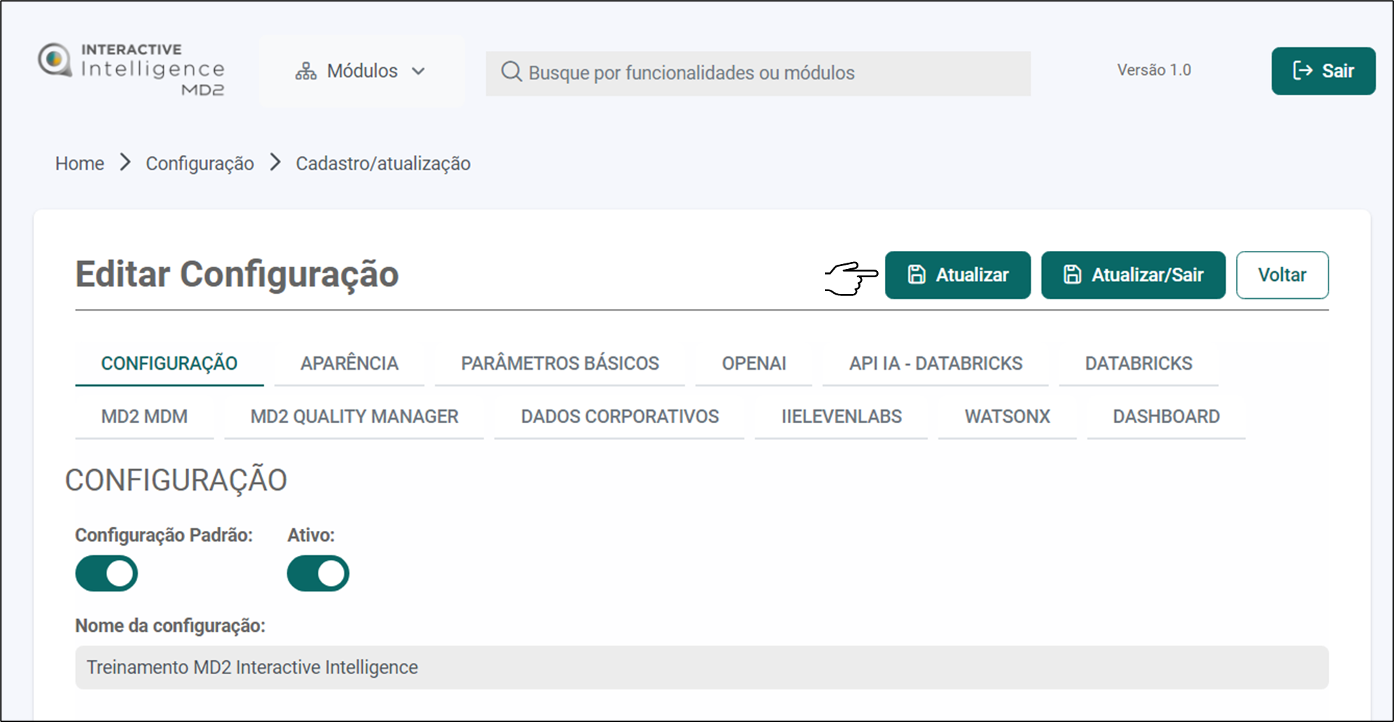Switch to the APARÊNCIA tab
Screen dimensions: 1394x722
[349, 363]
